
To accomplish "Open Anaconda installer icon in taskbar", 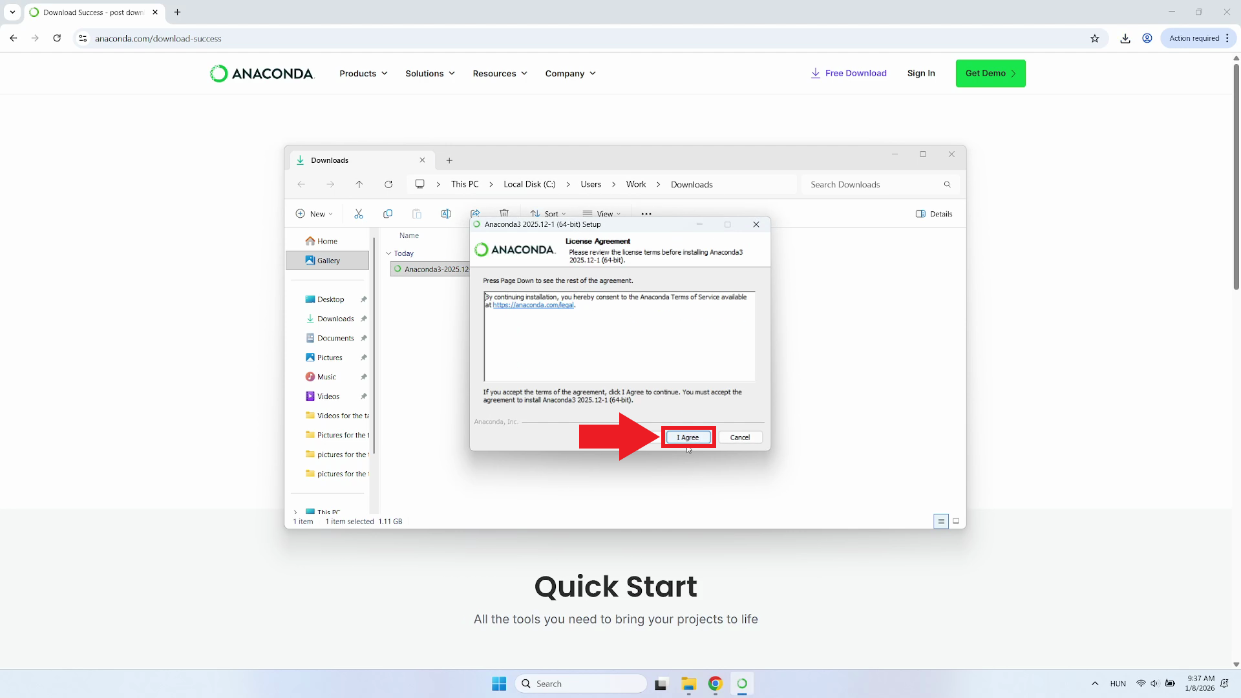I will point(742,684).
